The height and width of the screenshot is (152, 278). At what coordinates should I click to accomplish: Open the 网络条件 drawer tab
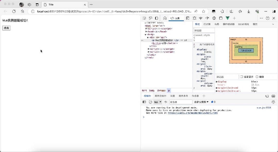[183, 96]
